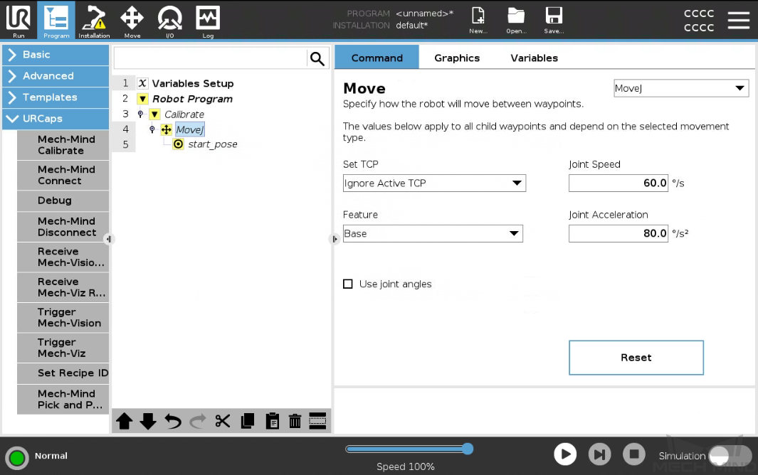Image resolution: width=758 pixels, height=475 pixels.
Task: Enable Use joint angles checkbox
Action: click(x=348, y=284)
